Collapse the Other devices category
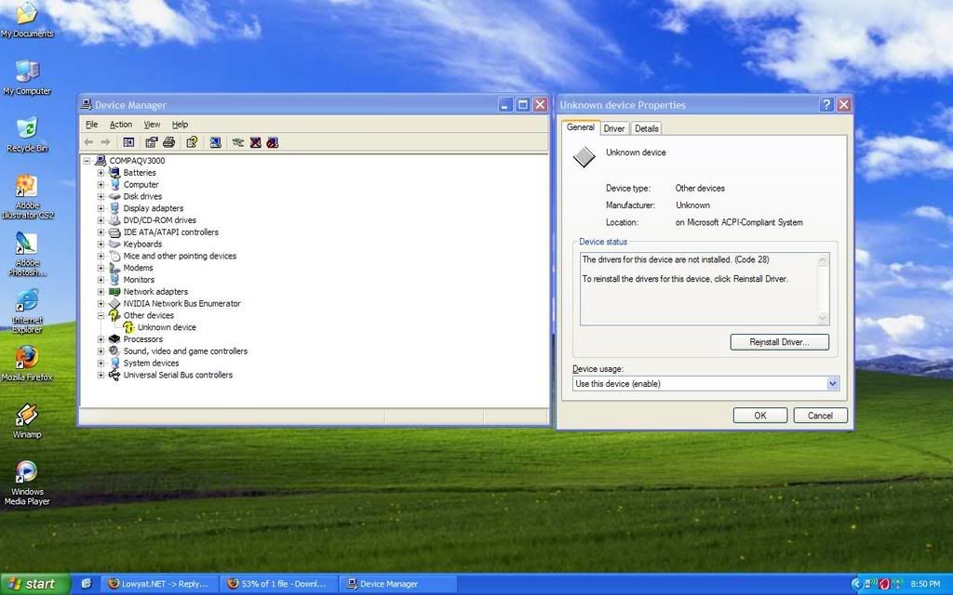The width and height of the screenshot is (953, 595). (101, 315)
